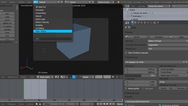The image size is (188, 106).
Task: Select the Modifiers properties tab icon
Action: (x=151, y=23)
